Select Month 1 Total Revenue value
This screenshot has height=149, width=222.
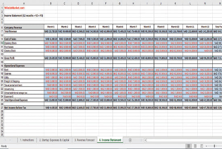pos(51,31)
